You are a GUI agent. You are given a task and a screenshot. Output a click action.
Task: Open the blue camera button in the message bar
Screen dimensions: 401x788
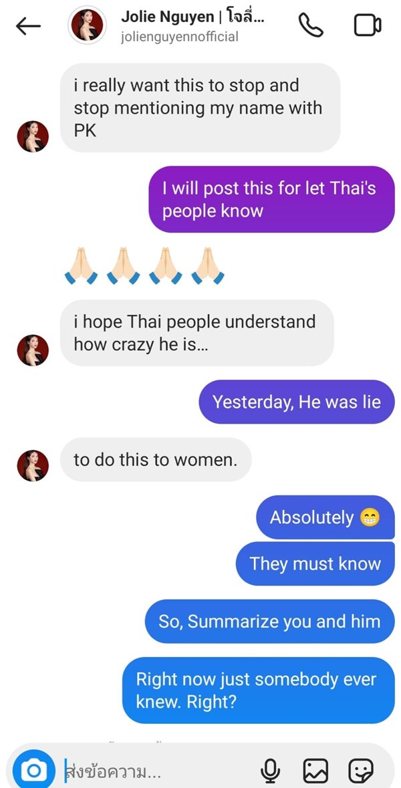[x=33, y=770]
